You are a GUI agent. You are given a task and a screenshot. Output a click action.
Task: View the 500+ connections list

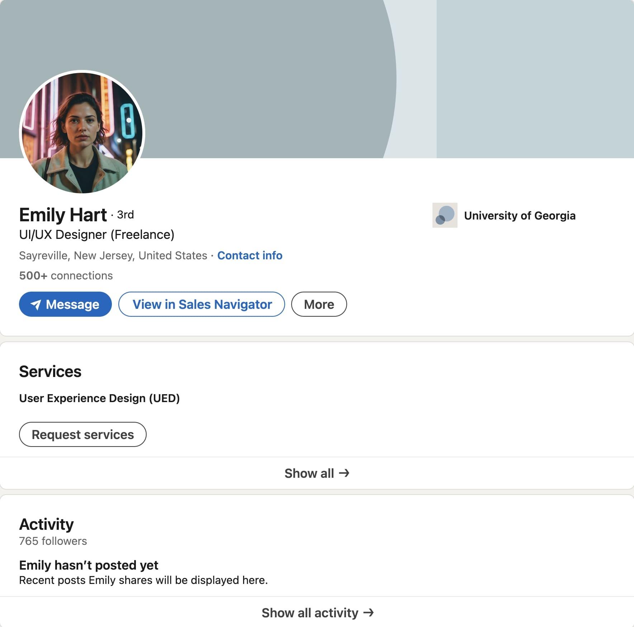pyautogui.click(x=66, y=275)
